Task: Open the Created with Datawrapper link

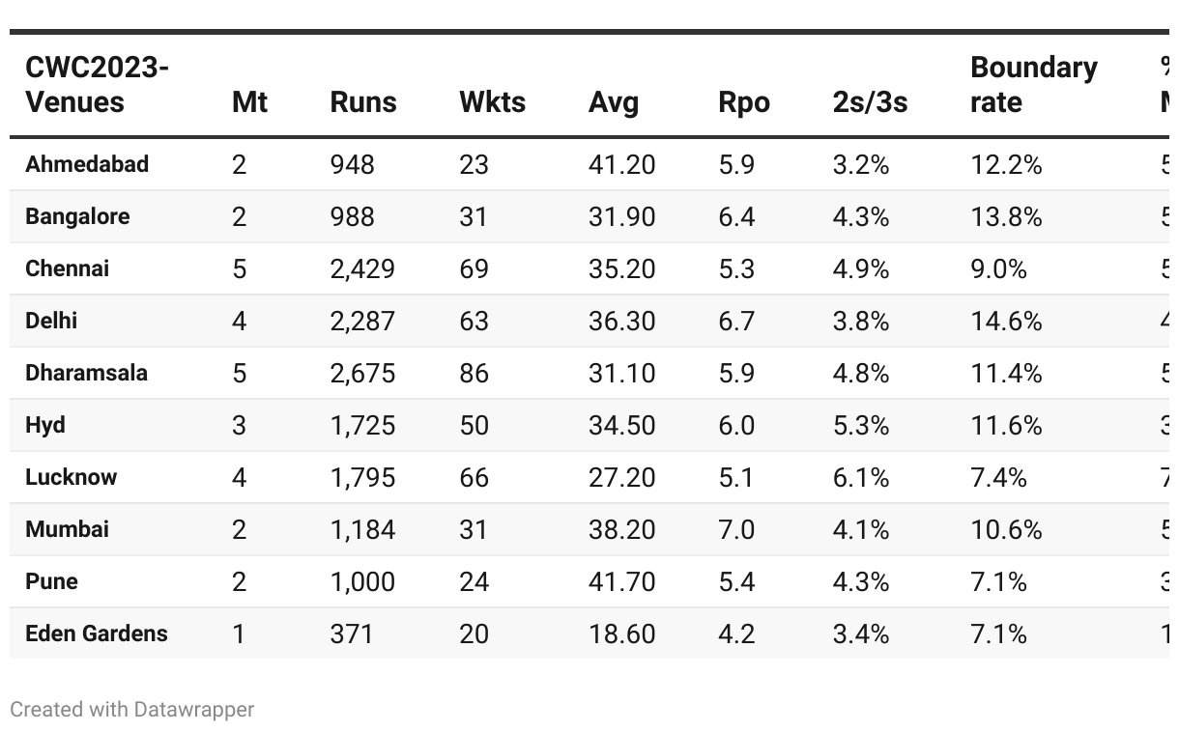Action: [132, 710]
